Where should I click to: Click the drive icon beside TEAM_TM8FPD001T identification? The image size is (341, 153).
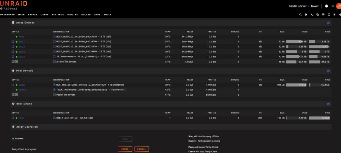pos(54,89)
